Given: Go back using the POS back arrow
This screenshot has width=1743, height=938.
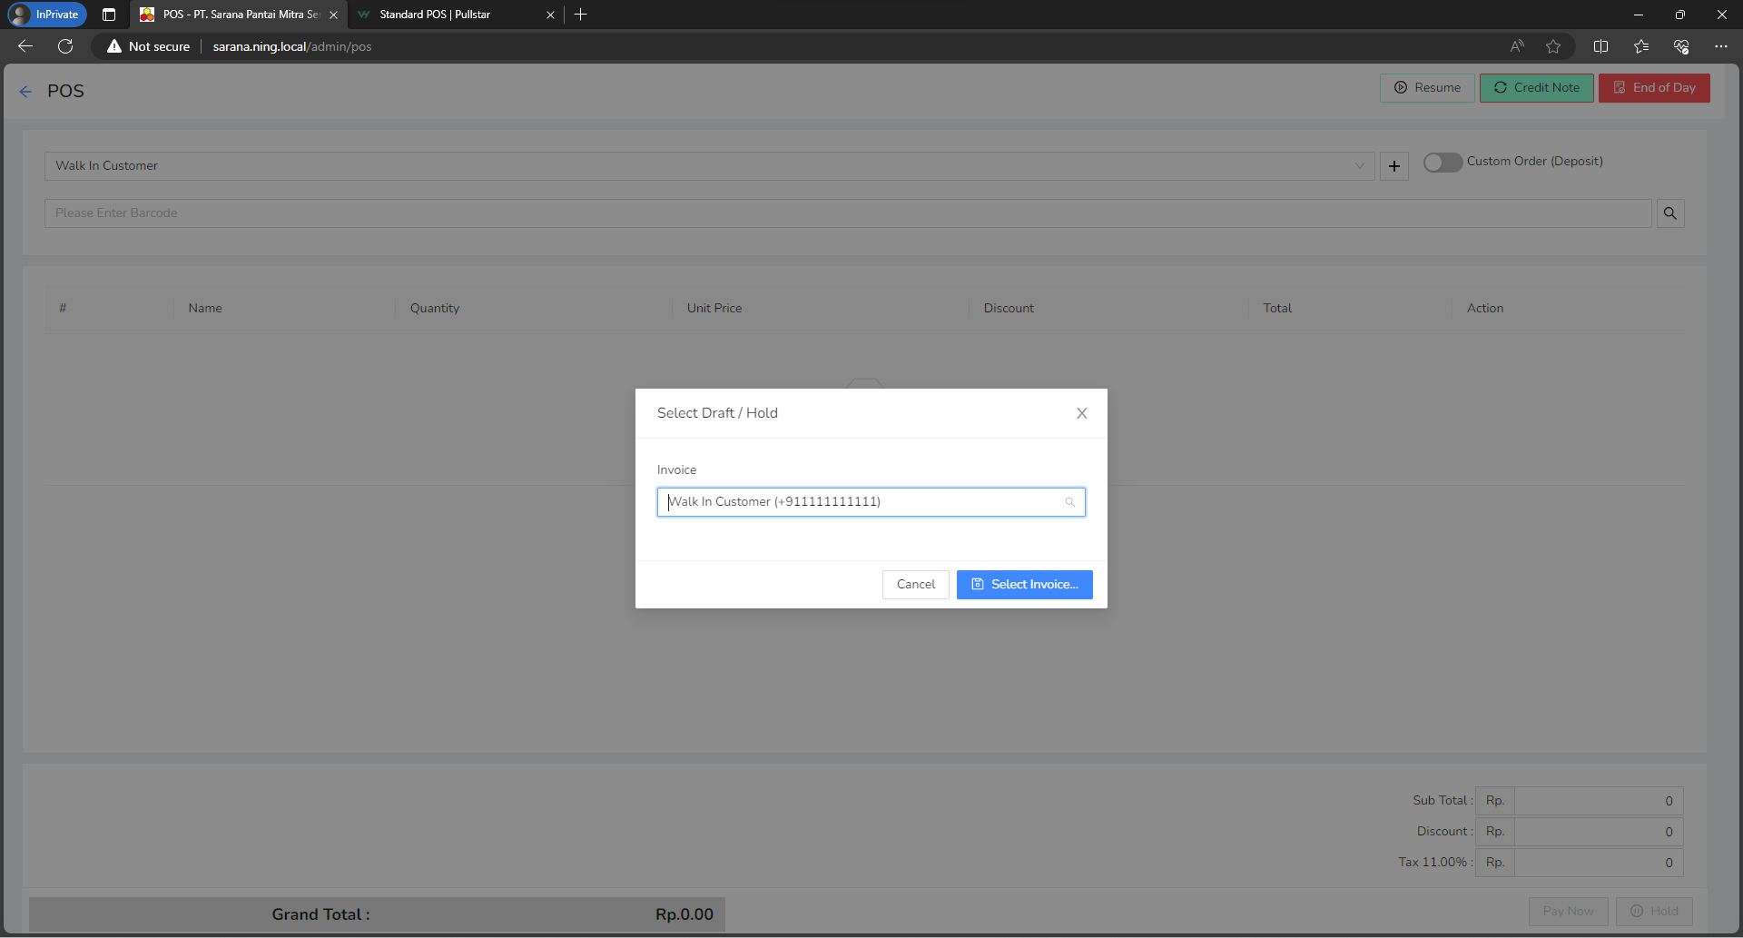Looking at the screenshot, I should (25, 92).
